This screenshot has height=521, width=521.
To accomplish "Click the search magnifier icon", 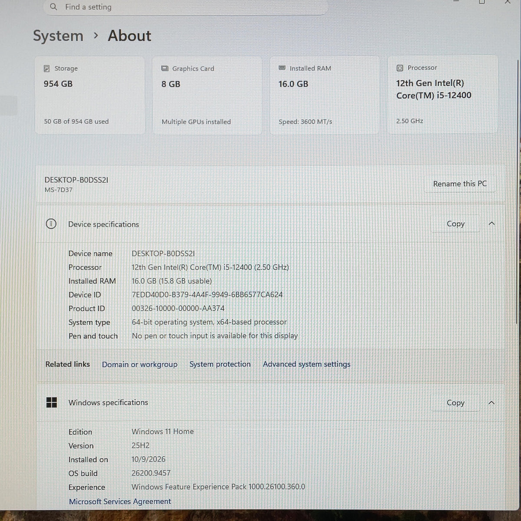I will tap(53, 7).
